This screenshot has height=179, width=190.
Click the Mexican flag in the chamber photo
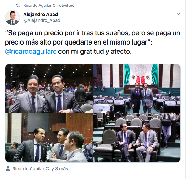point(141,74)
